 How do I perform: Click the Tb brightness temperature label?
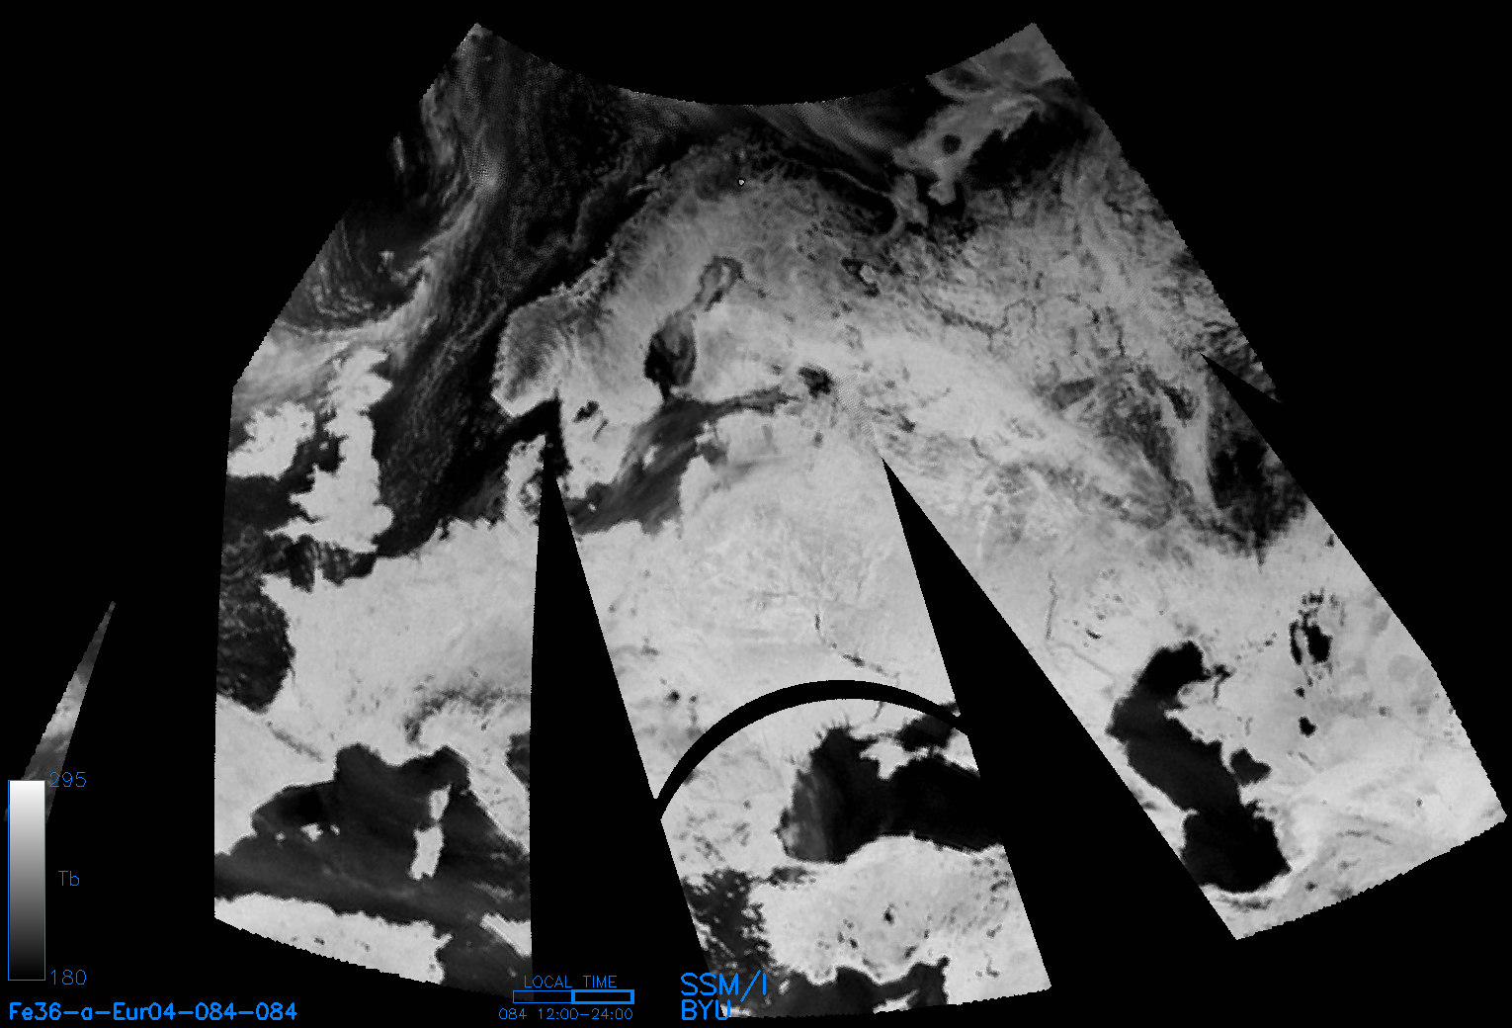(x=68, y=879)
